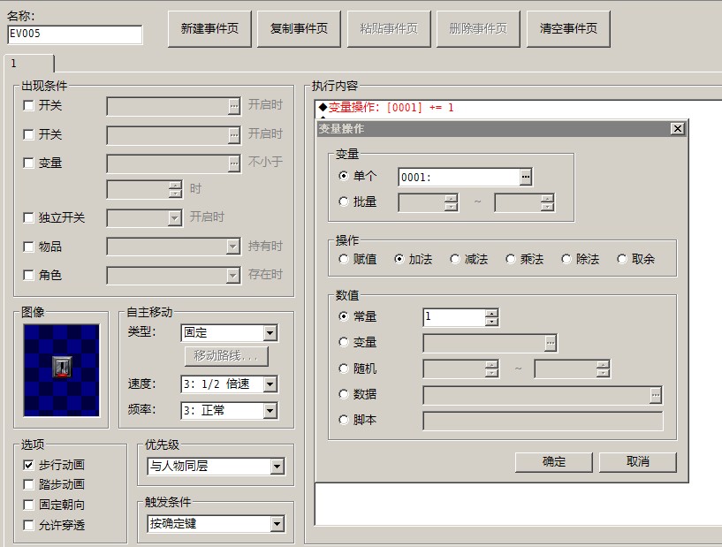Enable the 物品 condition checkbox

click(28, 247)
